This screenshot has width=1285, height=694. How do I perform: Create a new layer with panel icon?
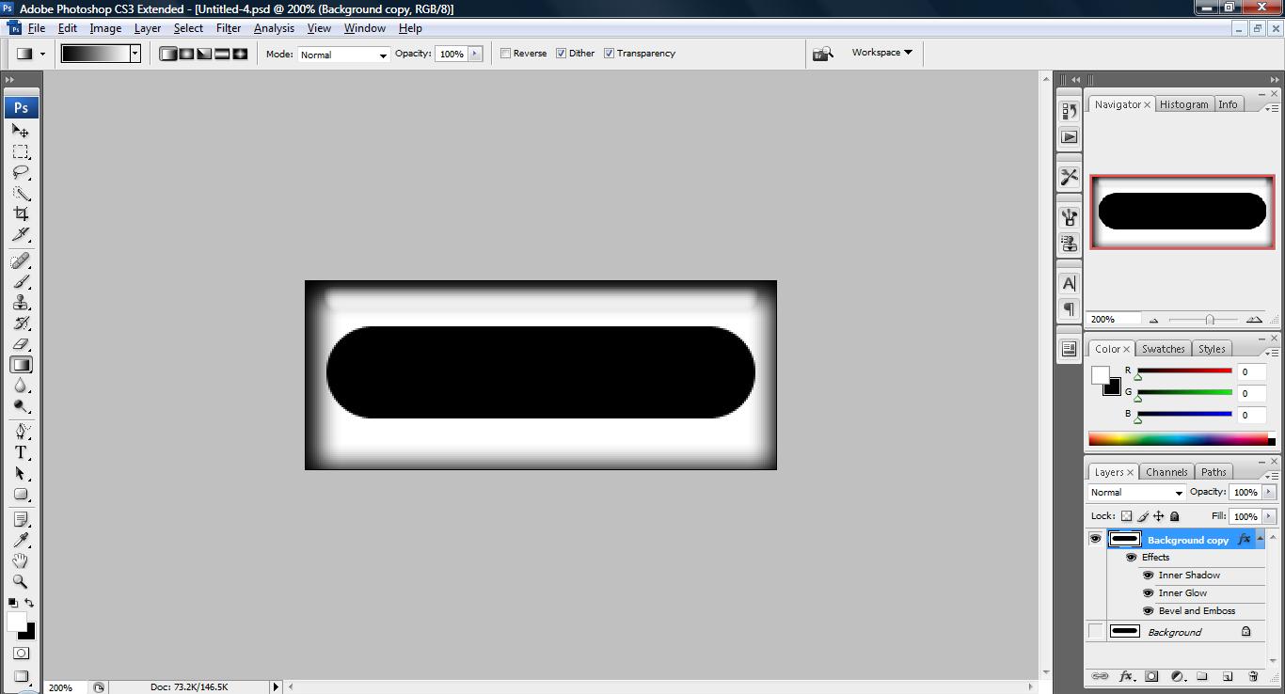[x=1228, y=676]
